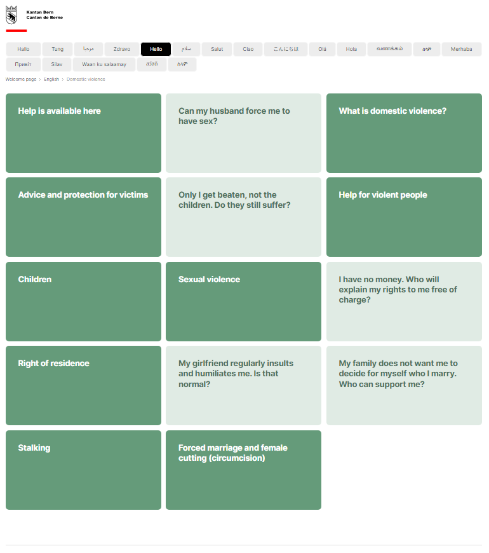Open 'Can my husband force me to have sex?' card
This screenshot has width=489, height=553.
point(243,133)
